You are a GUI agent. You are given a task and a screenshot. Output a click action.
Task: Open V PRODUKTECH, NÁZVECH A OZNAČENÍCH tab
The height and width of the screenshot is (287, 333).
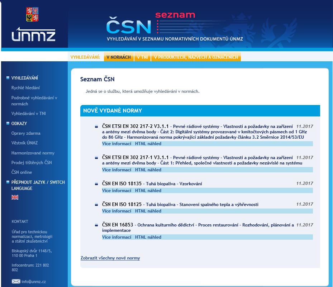196,57
